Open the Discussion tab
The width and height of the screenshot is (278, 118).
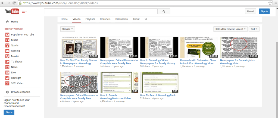(122, 19)
